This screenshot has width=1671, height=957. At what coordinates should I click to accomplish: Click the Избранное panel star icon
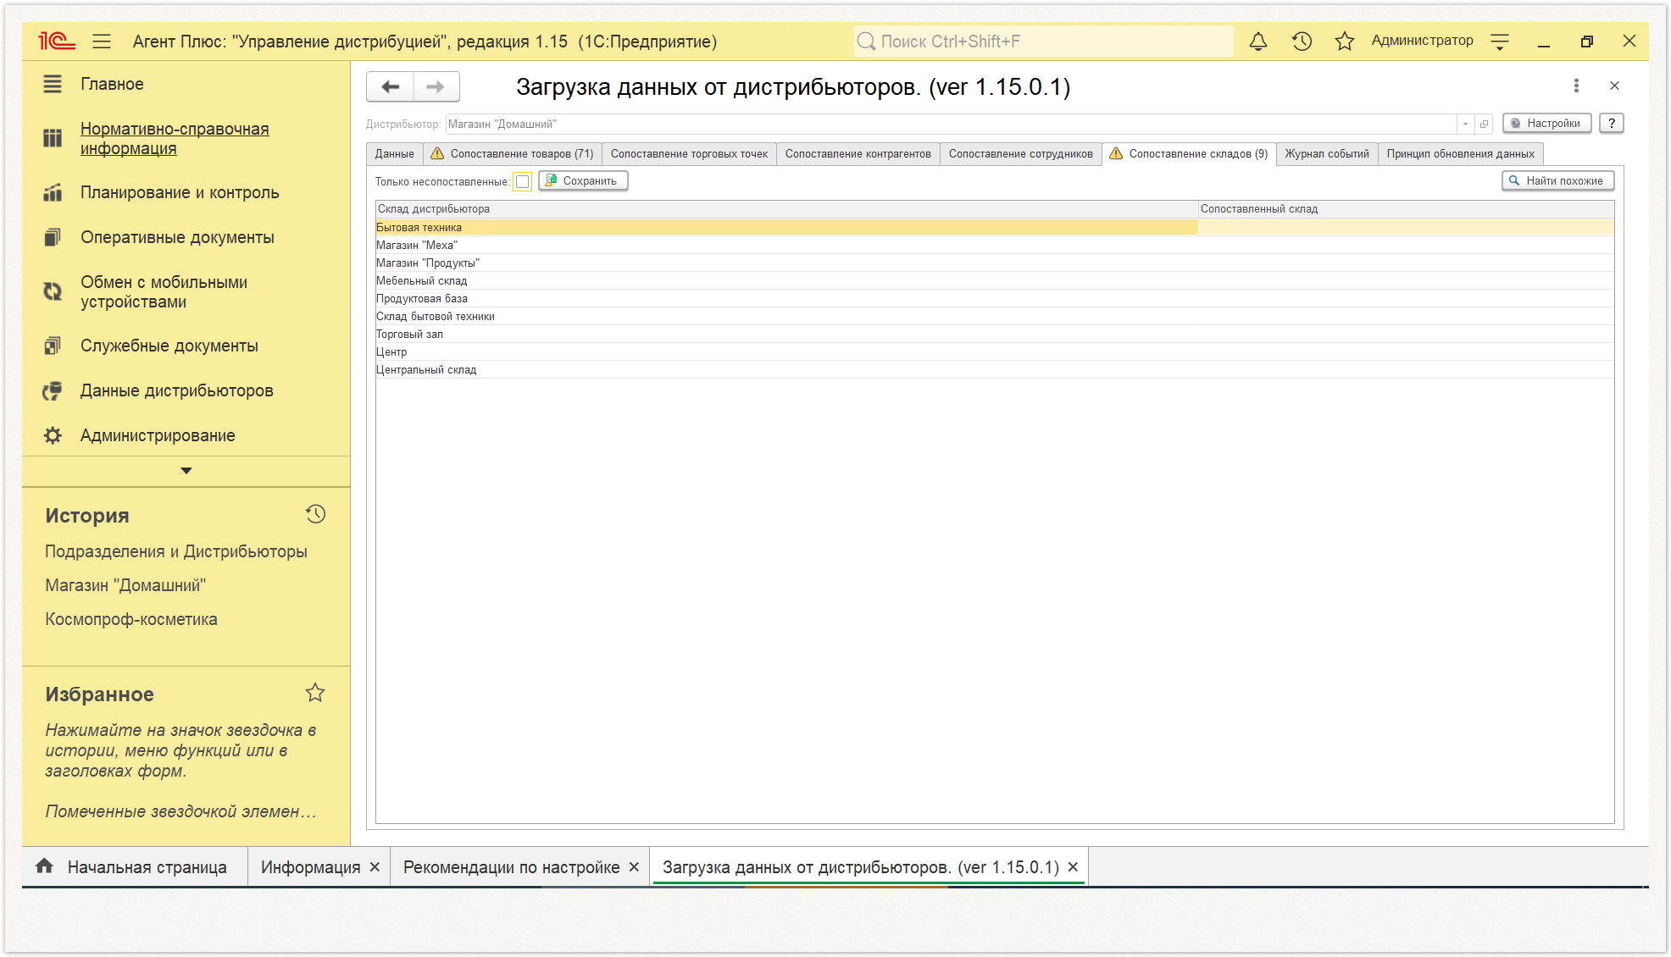(315, 693)
